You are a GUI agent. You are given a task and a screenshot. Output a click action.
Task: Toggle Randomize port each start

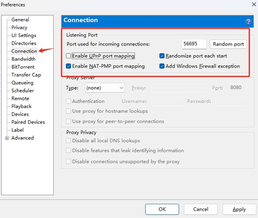(x=162, y=56)
